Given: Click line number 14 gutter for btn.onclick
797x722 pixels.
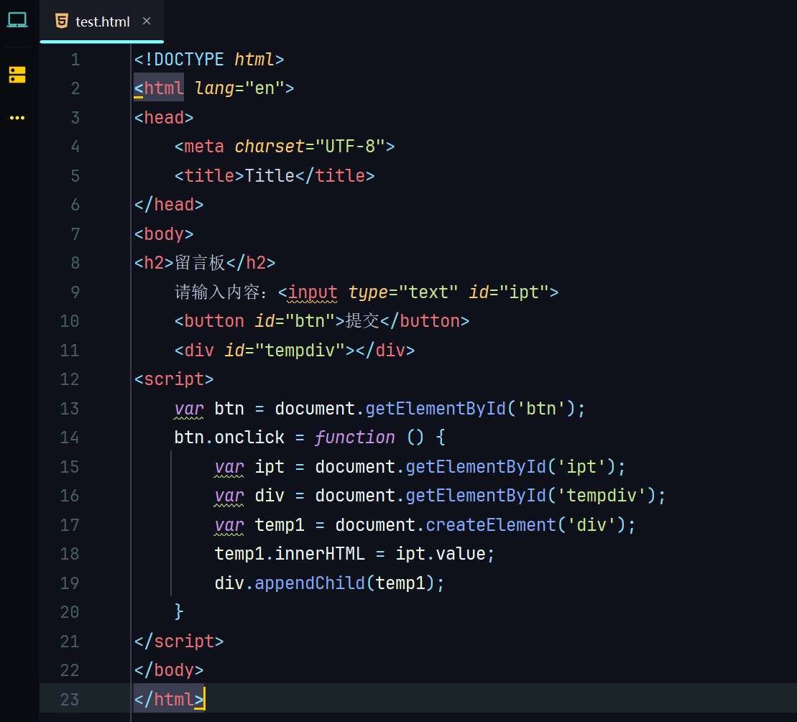Looking at the screenshot, I should pos(70,438).
